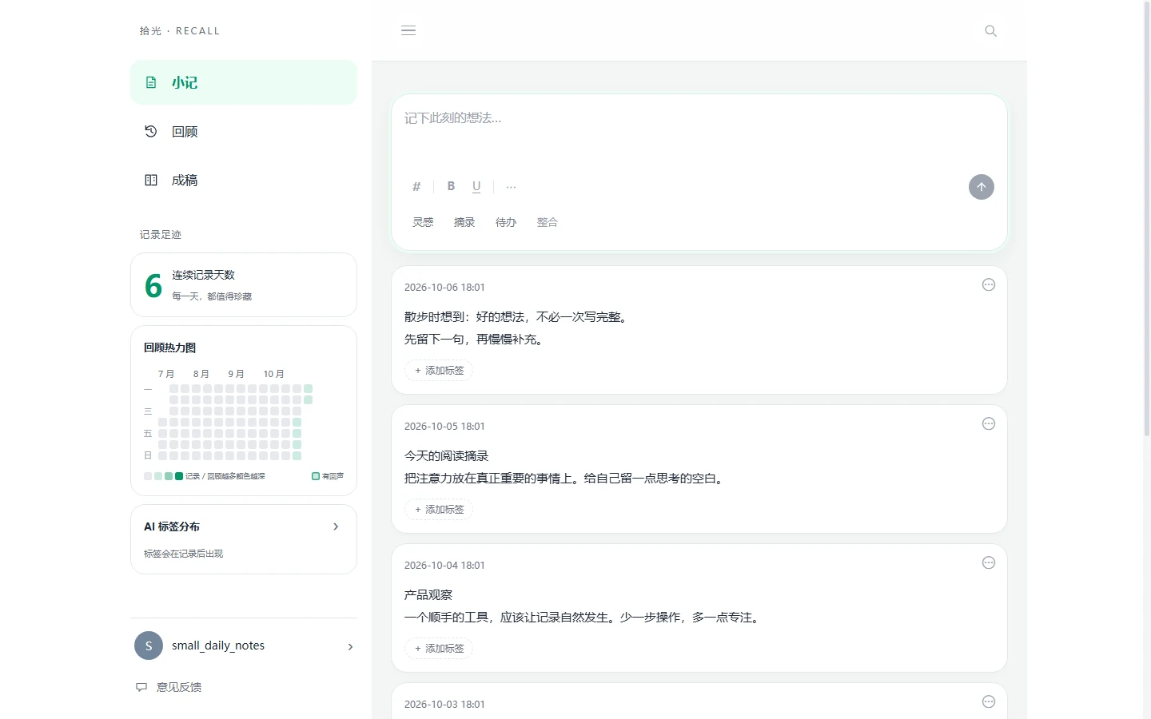Toggle the sidebar with the hamburger menu icon
Screen dimensions: 1151x719
click(408, 30)
